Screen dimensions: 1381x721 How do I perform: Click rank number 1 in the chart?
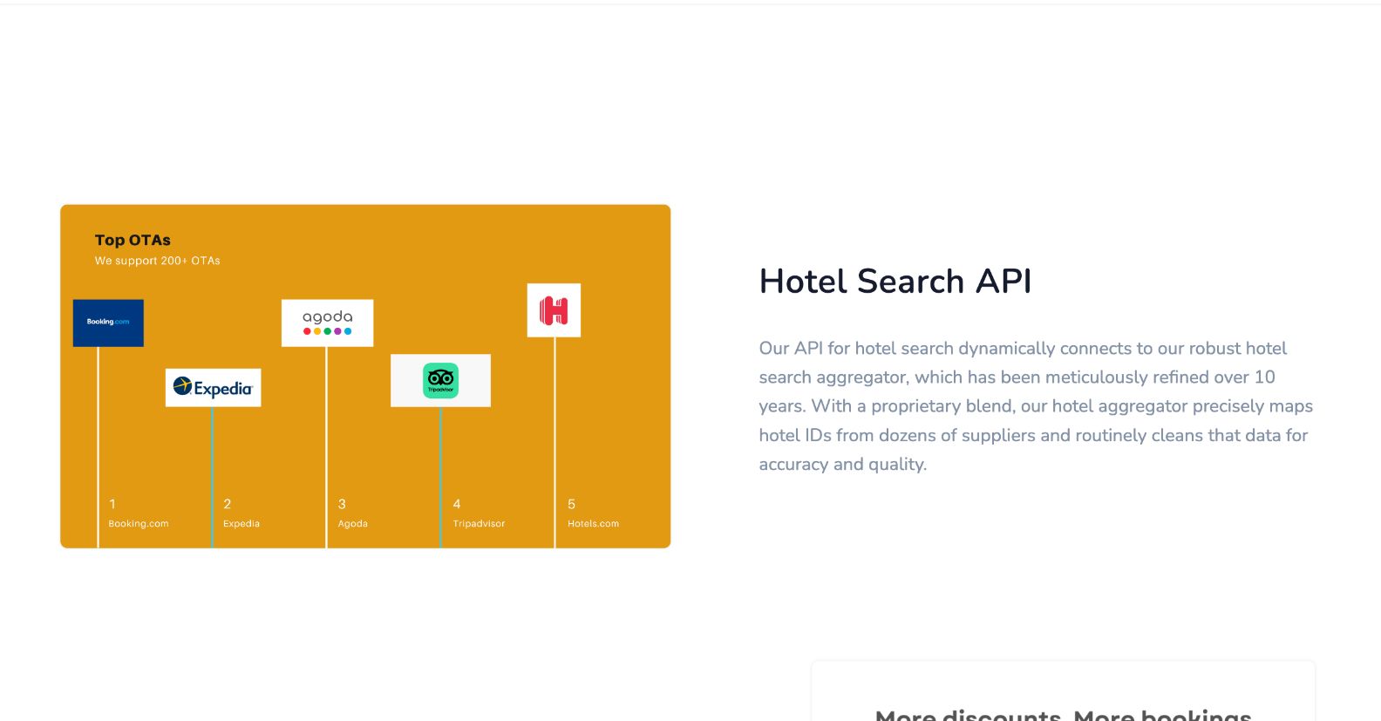click(x=112, y=504)
